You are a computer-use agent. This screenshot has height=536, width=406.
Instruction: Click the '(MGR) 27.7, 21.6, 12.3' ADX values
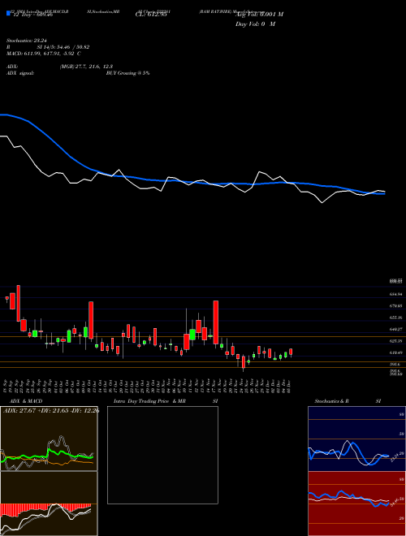click(x=86, y=67)
